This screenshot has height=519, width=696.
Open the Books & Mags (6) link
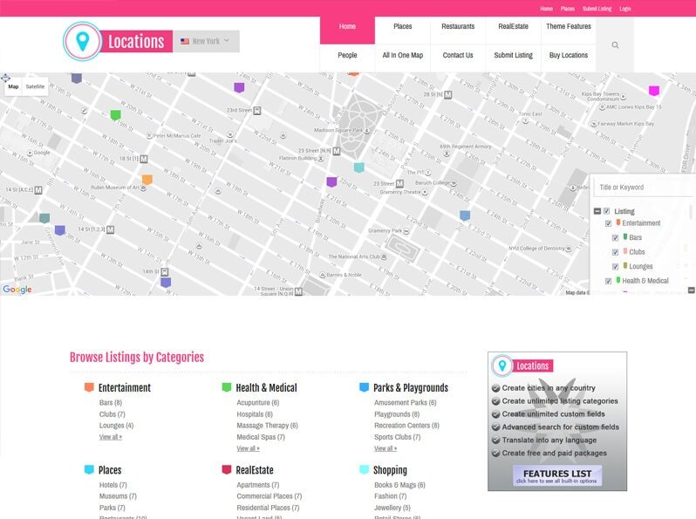point(400,485)
